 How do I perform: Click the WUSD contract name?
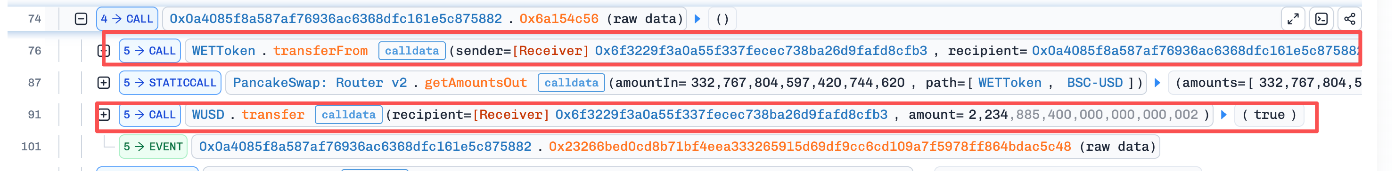click(208, 114)
